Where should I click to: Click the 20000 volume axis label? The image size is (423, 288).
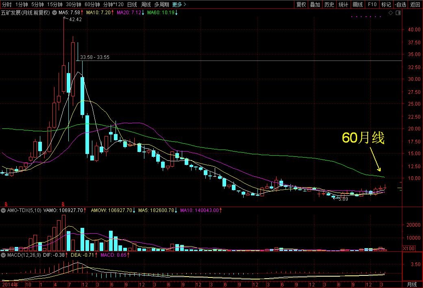413,225
